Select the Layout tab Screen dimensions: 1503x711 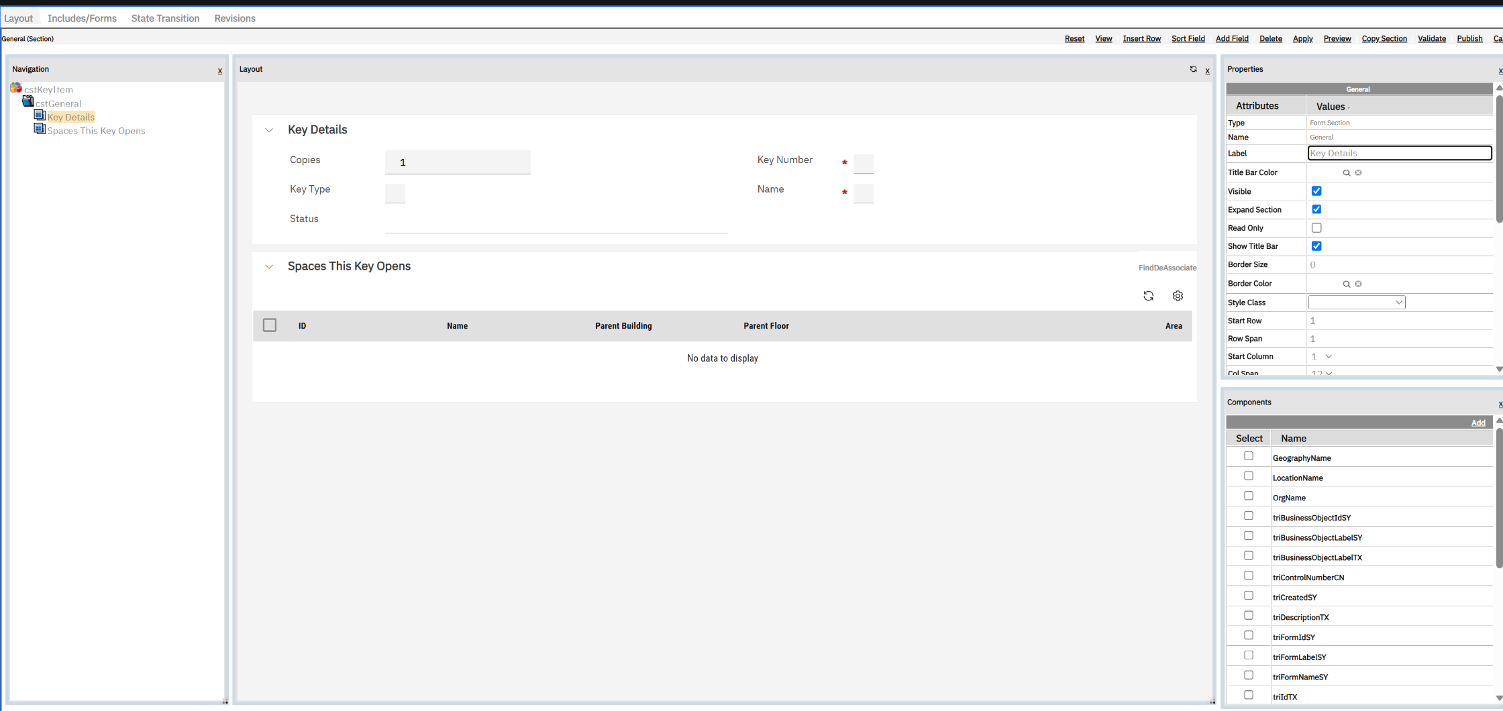pyautogui.click(x=18, y=18)
